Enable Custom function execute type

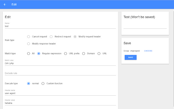pos(43,83)
